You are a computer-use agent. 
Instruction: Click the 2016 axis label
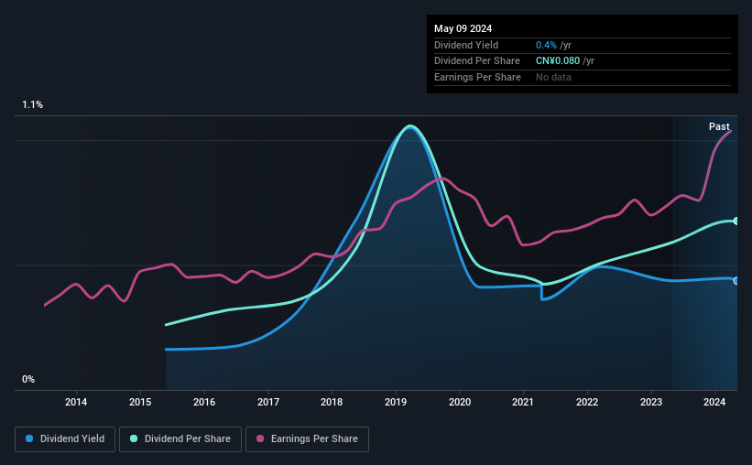click(204, 402)
